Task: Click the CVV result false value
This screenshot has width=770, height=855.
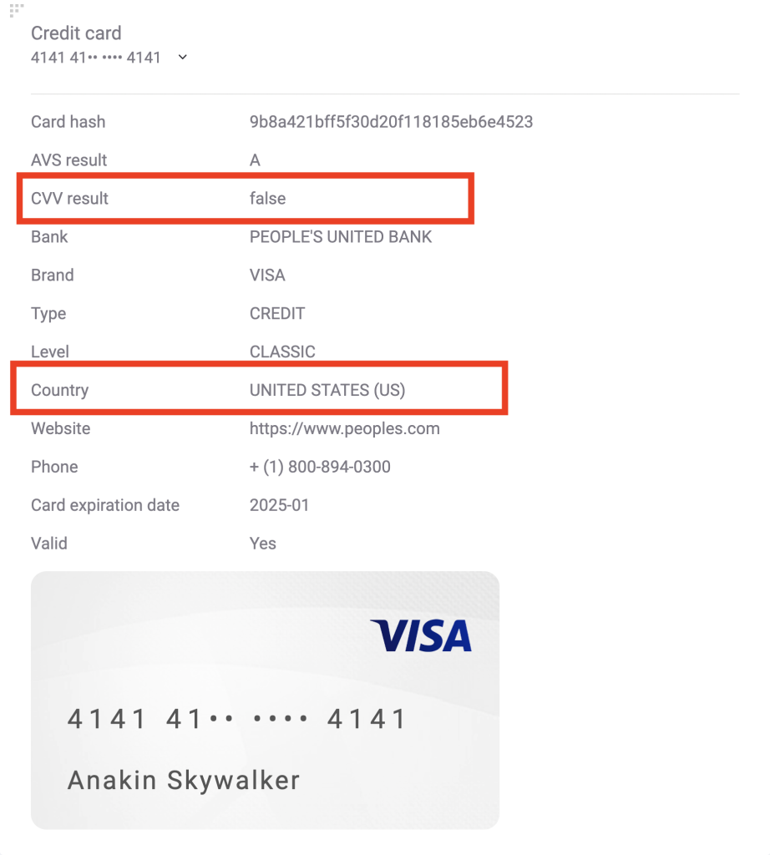Action: click(268, 199)
